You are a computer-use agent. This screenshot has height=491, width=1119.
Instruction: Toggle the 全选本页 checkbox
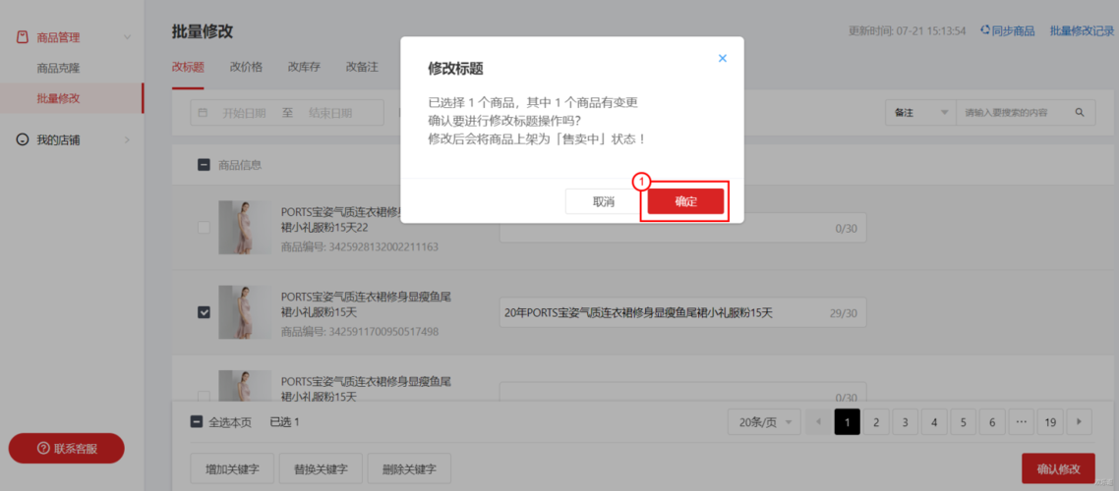click(x=197, y=422)
